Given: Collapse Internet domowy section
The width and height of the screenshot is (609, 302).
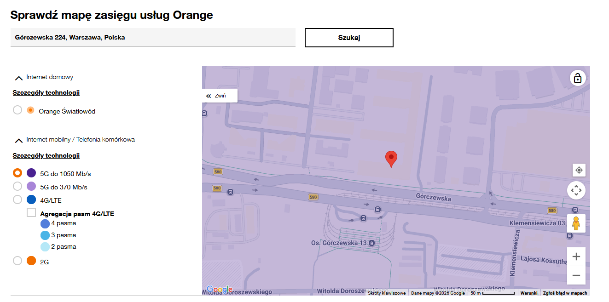Looking at the screenshot, I should point(19,78).
